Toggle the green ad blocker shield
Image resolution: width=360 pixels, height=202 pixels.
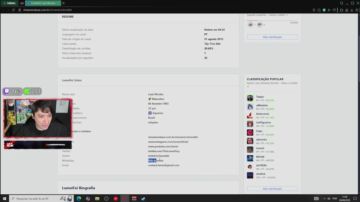click(324, 10)
